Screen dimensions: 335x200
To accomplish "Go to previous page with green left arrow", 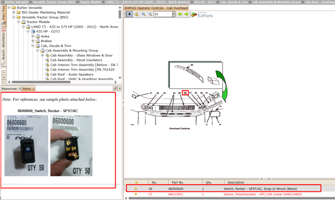I will [180, 14].
